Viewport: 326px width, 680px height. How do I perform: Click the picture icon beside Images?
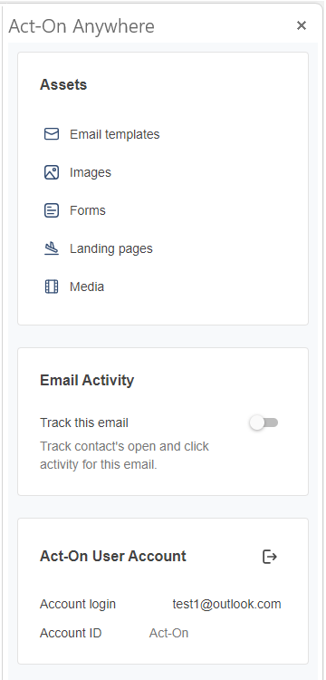pos(52,172)
